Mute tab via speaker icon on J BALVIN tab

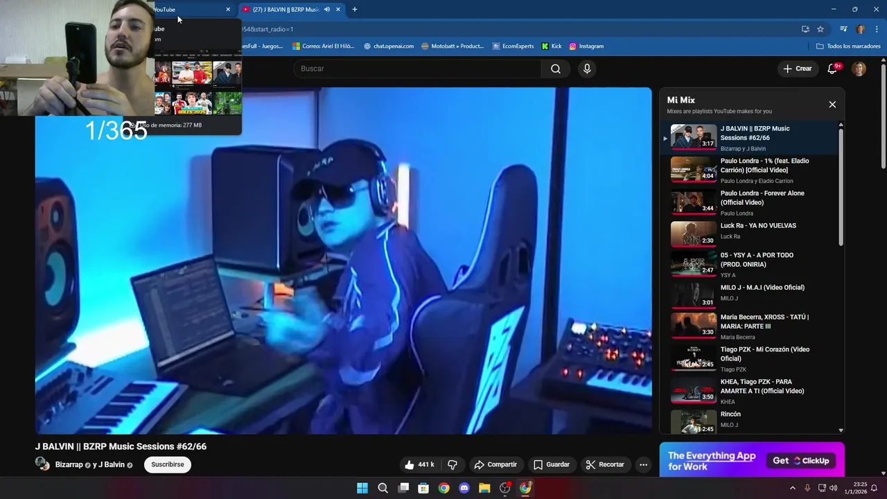327,10
